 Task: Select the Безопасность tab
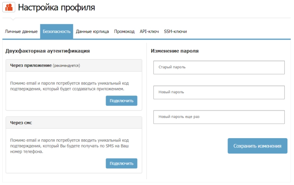pyautogui.click(x=56, y=31)
